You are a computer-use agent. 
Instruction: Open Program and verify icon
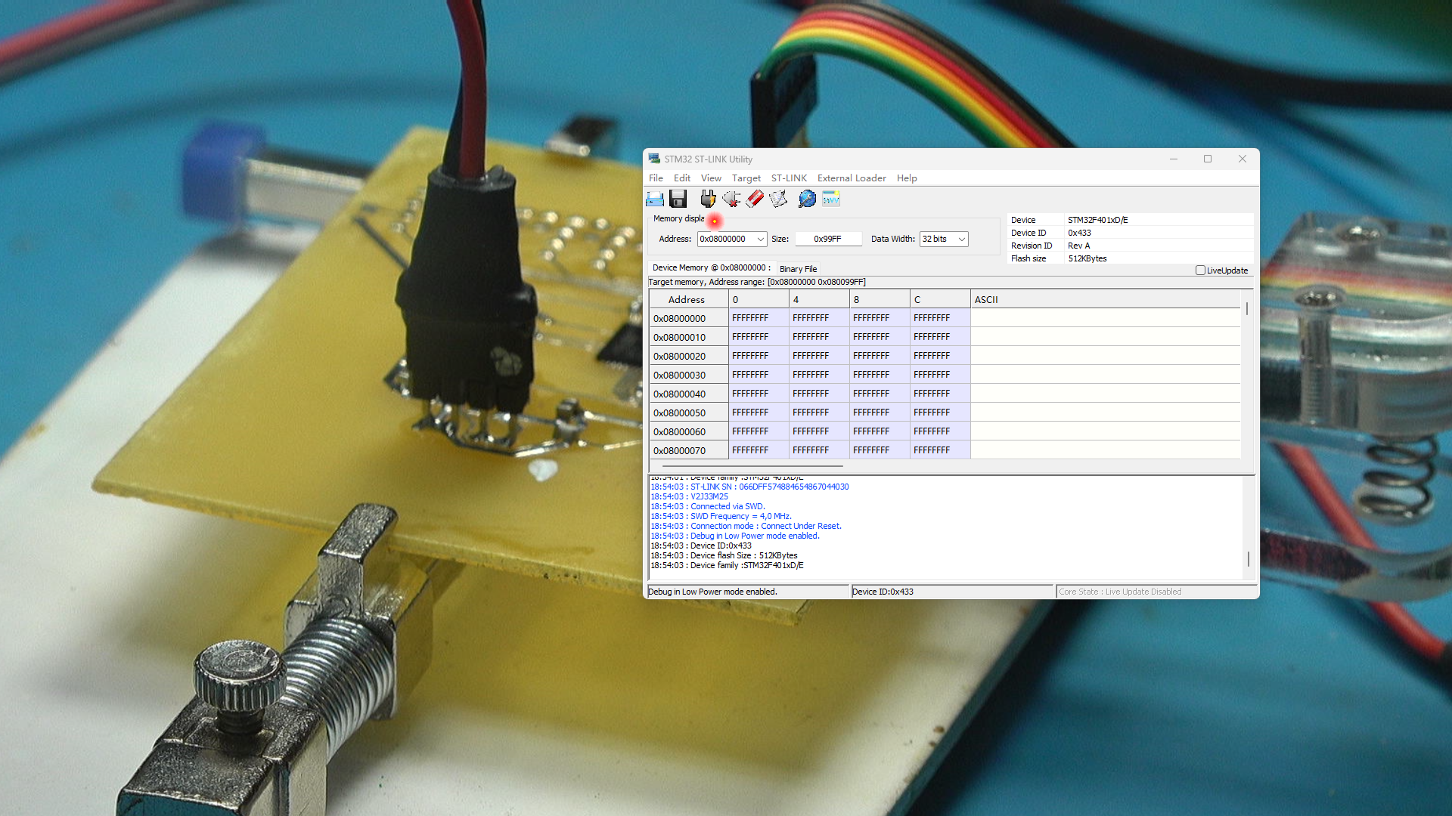[x=778, y=199]
